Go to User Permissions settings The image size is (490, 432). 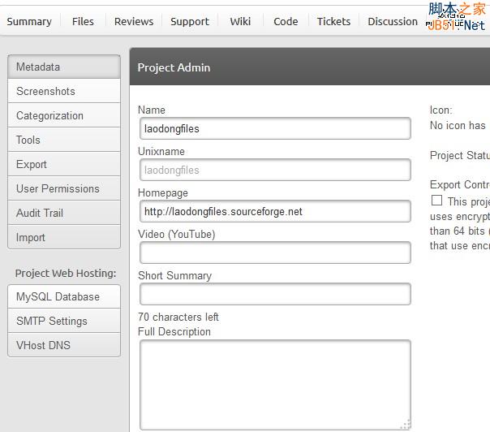[x=64, y=188]
